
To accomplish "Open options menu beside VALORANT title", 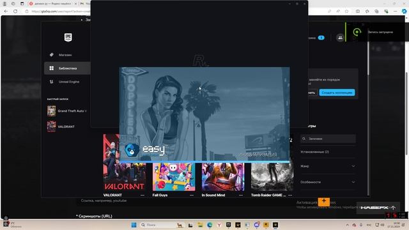I will [143, 195].
